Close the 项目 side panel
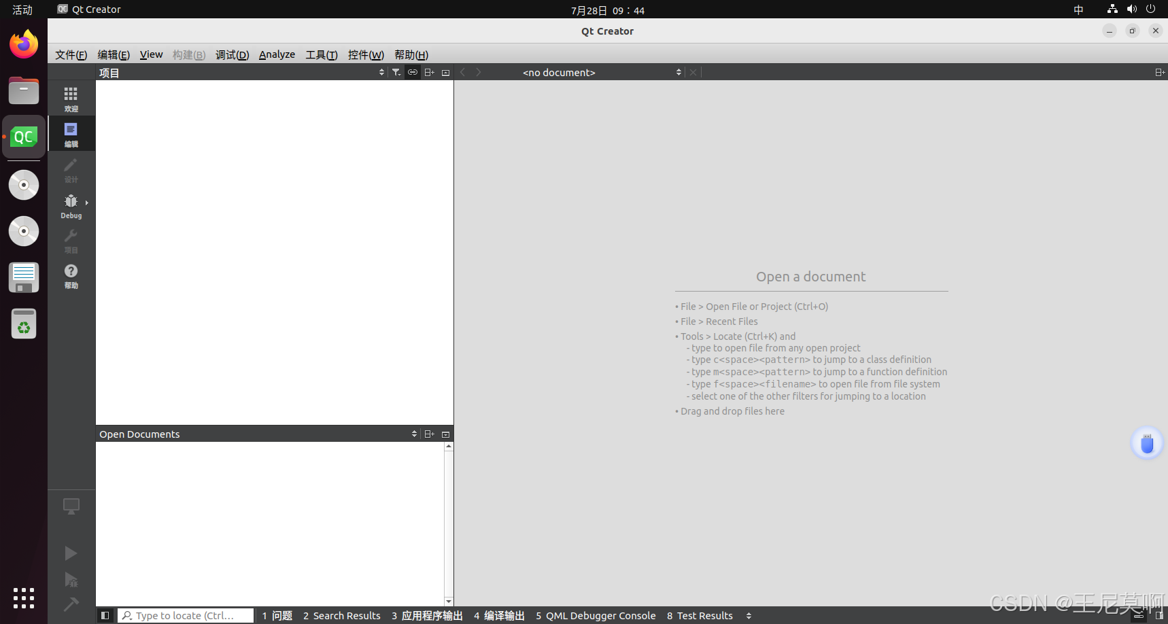 tap(446, 72)
